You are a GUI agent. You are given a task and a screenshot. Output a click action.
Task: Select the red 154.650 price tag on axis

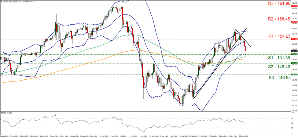(294, 39)
